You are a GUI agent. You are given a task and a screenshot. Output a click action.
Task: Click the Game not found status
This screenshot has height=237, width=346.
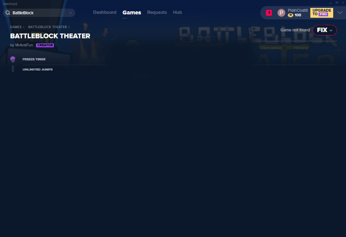(295, 30)
